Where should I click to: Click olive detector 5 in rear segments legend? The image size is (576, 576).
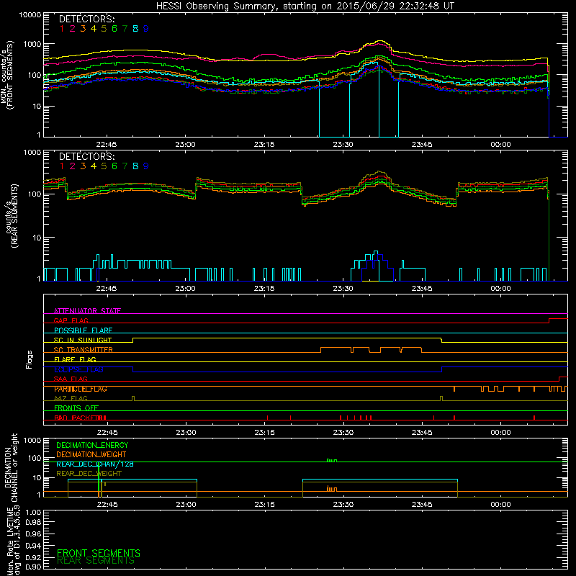coord(104,166)
